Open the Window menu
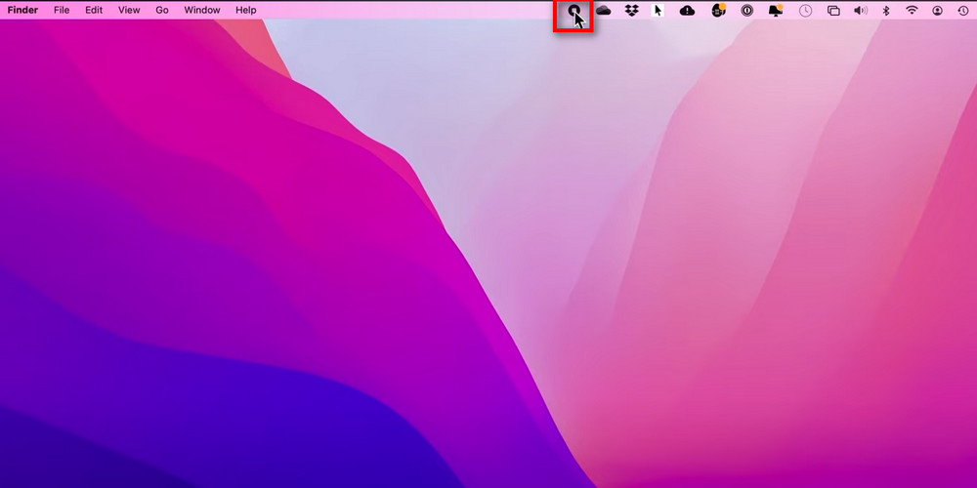This screenshot has height=488, width=977. pyautogui.click(x=202, y=10)
